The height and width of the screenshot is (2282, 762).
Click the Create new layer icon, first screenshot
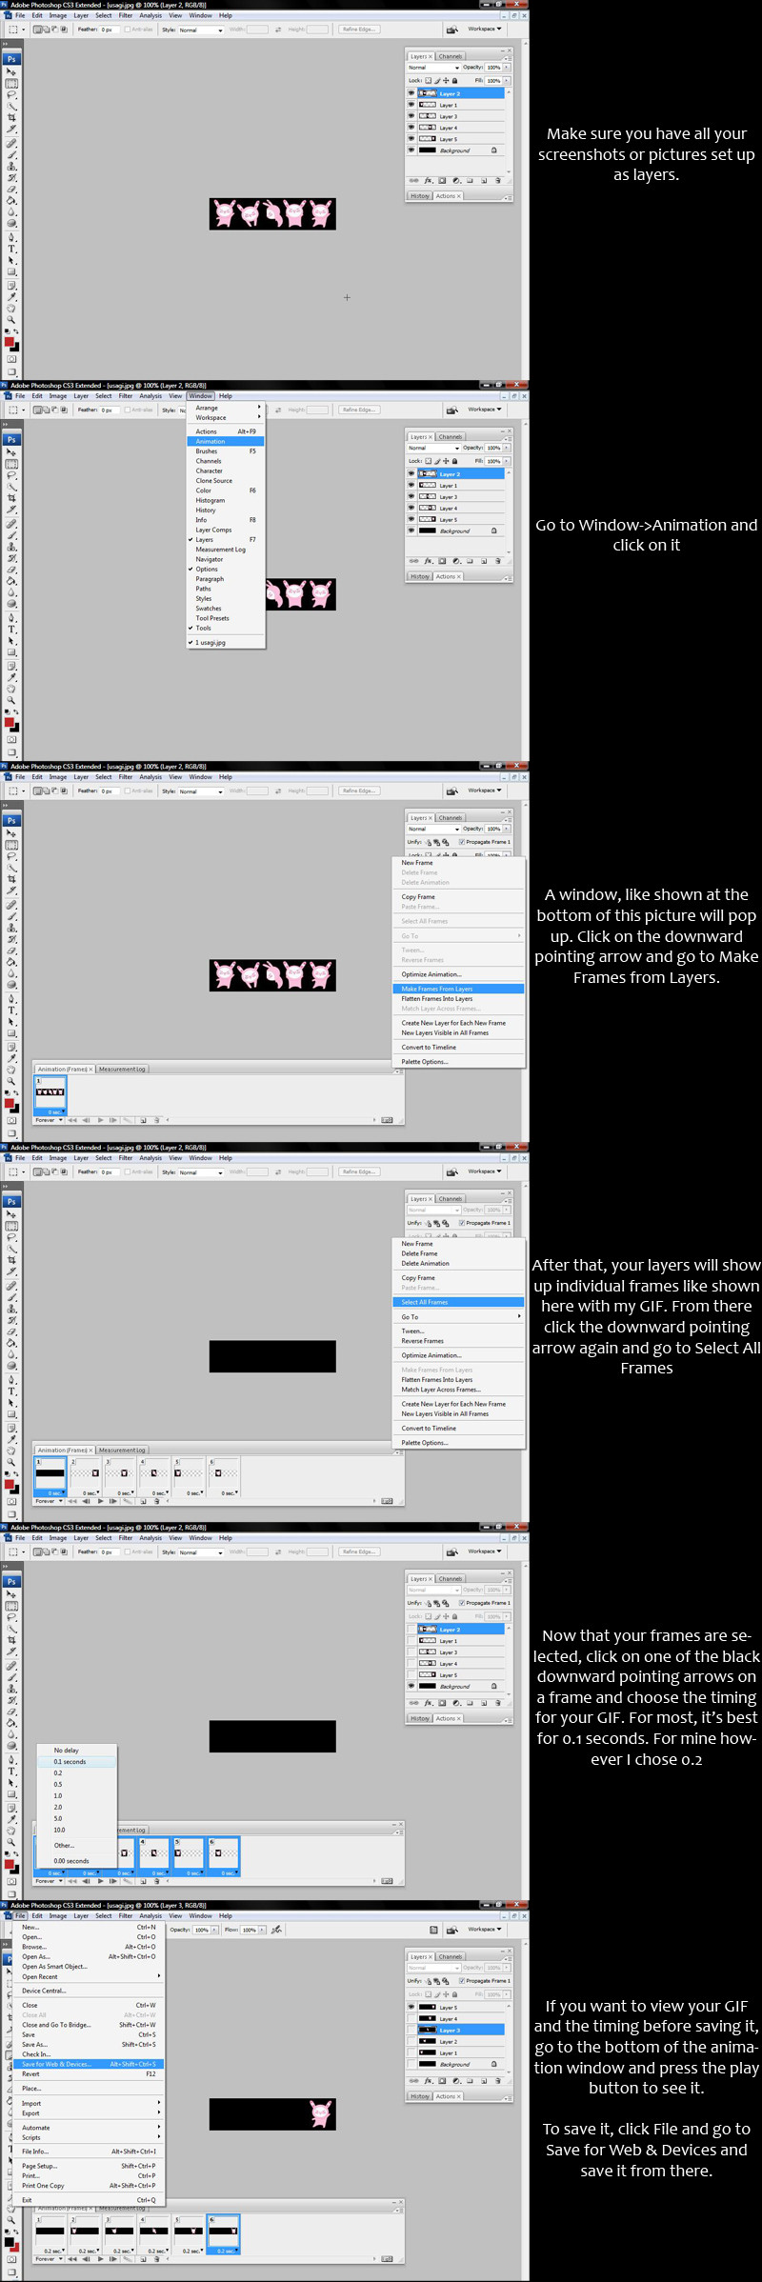click(x=484, y=180)
